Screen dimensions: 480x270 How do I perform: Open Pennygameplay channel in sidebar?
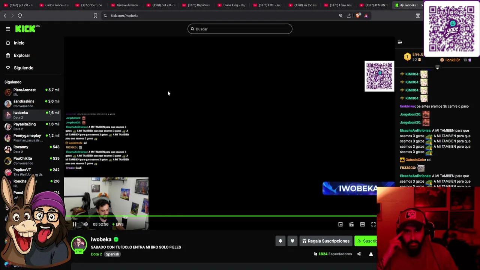pos(32,138)
